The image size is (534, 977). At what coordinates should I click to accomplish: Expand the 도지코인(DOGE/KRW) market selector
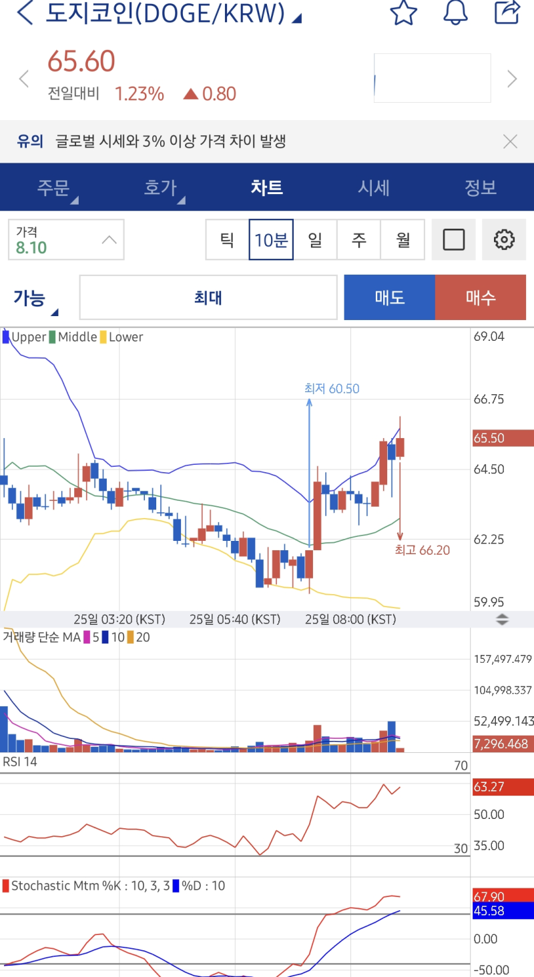[174, 13]
